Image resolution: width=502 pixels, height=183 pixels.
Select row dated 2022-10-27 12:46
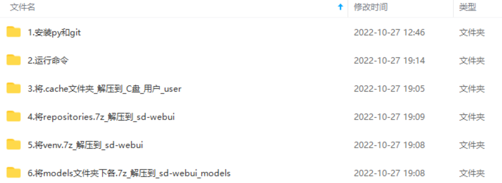point(251,32)
